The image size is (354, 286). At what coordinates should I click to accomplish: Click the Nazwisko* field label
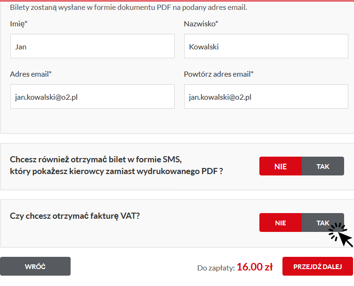click(201, 24)
